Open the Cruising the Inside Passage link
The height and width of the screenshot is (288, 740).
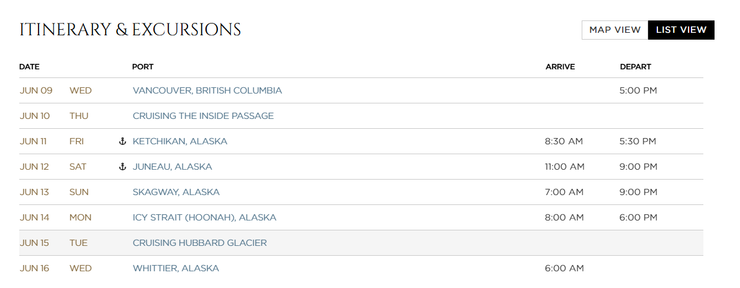(x=203, y=116)
